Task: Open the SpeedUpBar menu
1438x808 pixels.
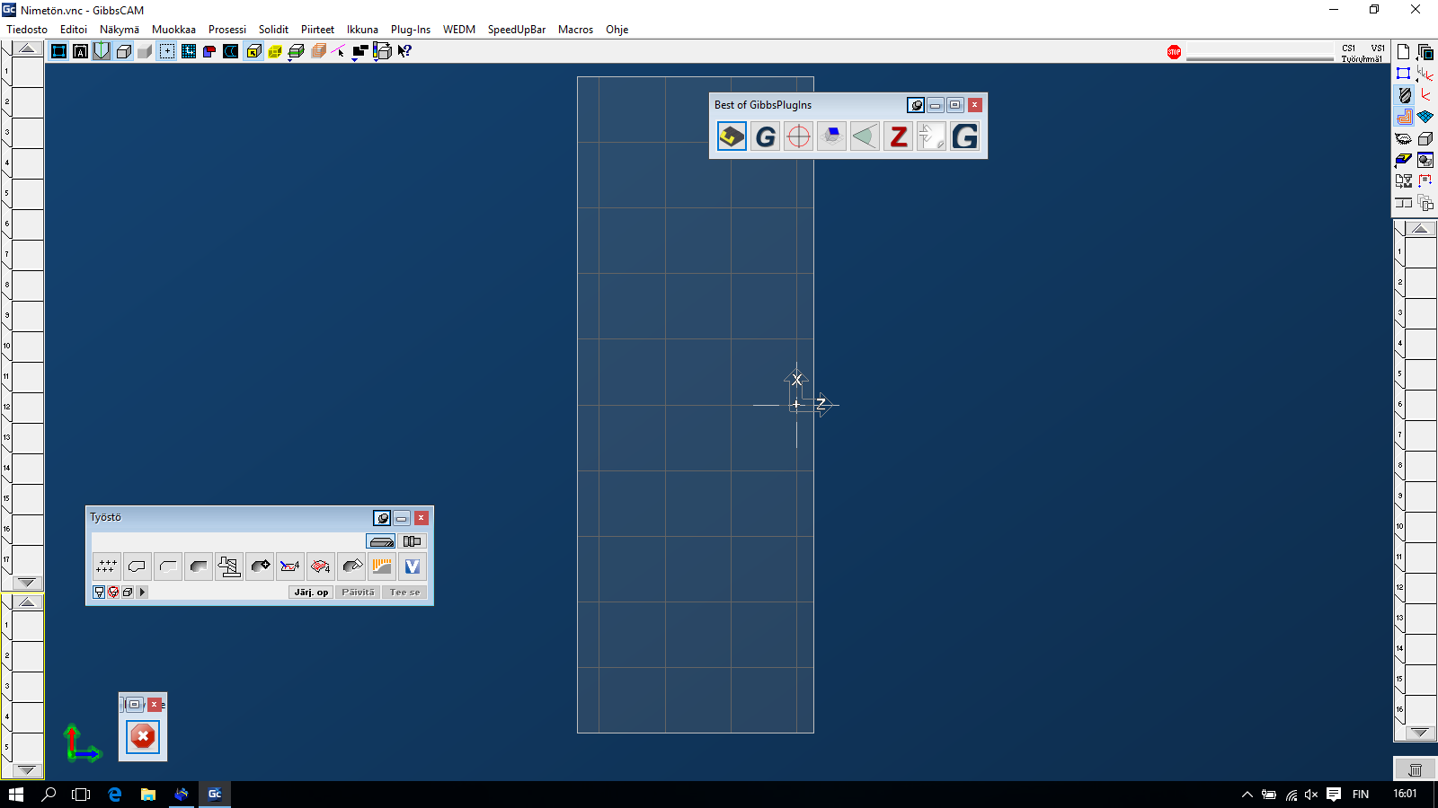Action: 517,30
